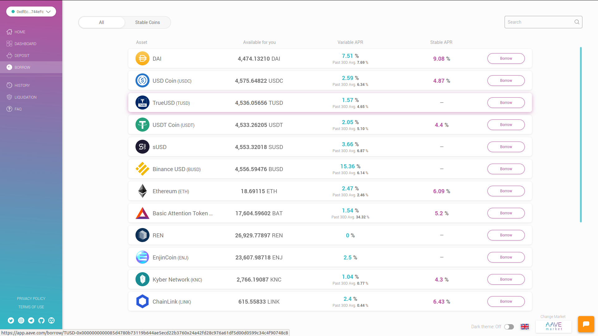This screenshot has width=598, height=336.
Task: Click the DAI coin icon
Action: point(142,58)
